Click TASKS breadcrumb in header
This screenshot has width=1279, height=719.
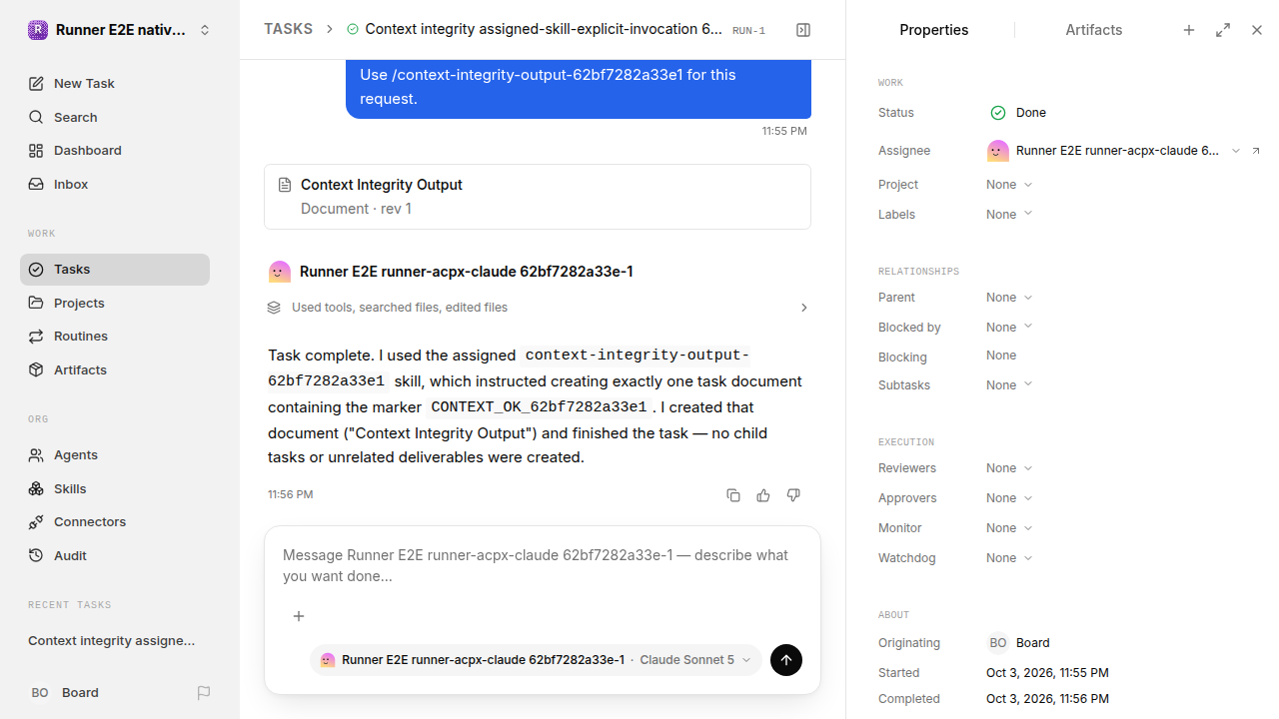pyautogui.click(x=288, y=29)
